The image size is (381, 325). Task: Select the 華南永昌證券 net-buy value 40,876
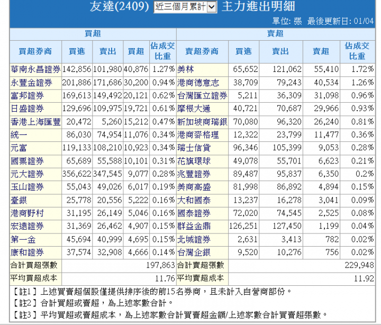(136, 69)
